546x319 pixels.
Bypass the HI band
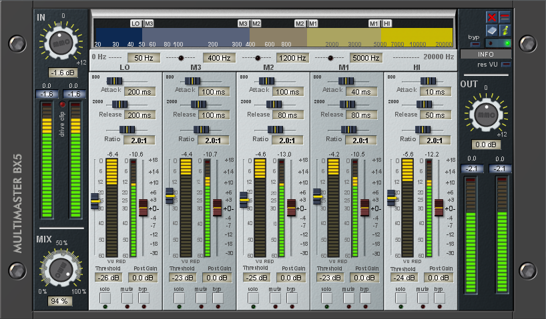[439, 298]
